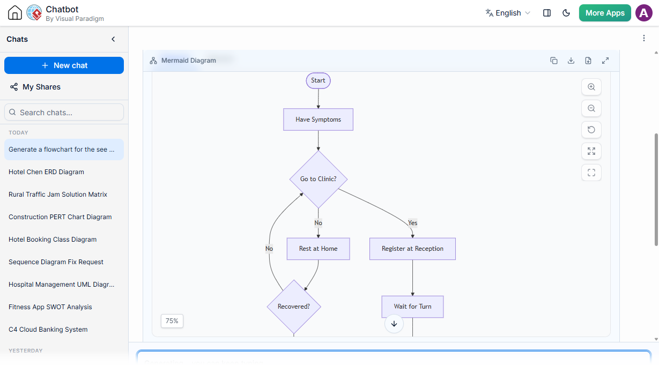Open the English language dropdown
The image size is (659, 366).
click(x=508, y=13)
